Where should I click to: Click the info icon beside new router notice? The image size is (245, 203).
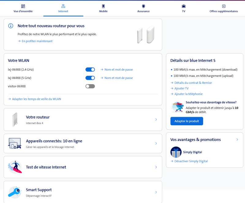click(11, 26)
